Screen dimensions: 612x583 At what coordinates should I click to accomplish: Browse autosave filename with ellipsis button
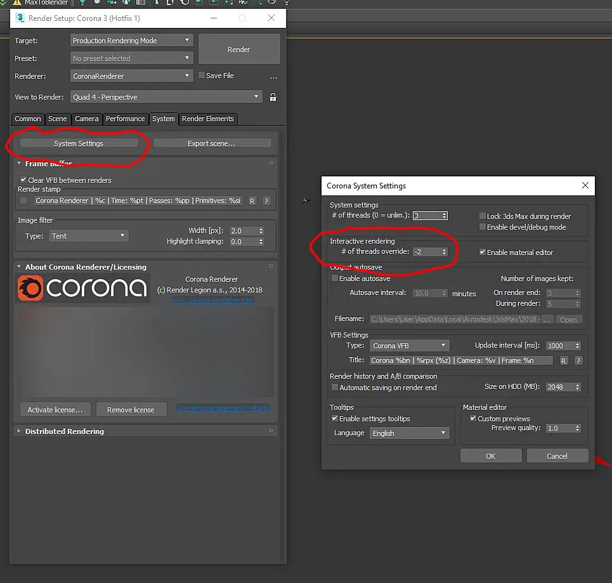547,320
